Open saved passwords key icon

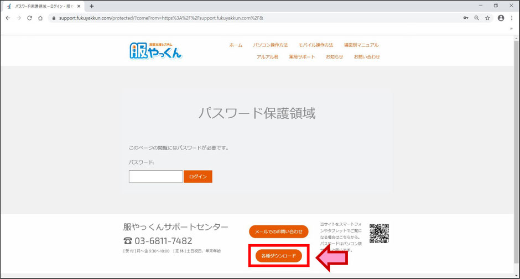(x=466, y=18)
